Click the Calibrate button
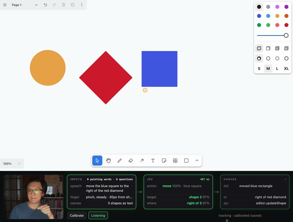This screenshot has height=222, width=293. coord(77,215)
